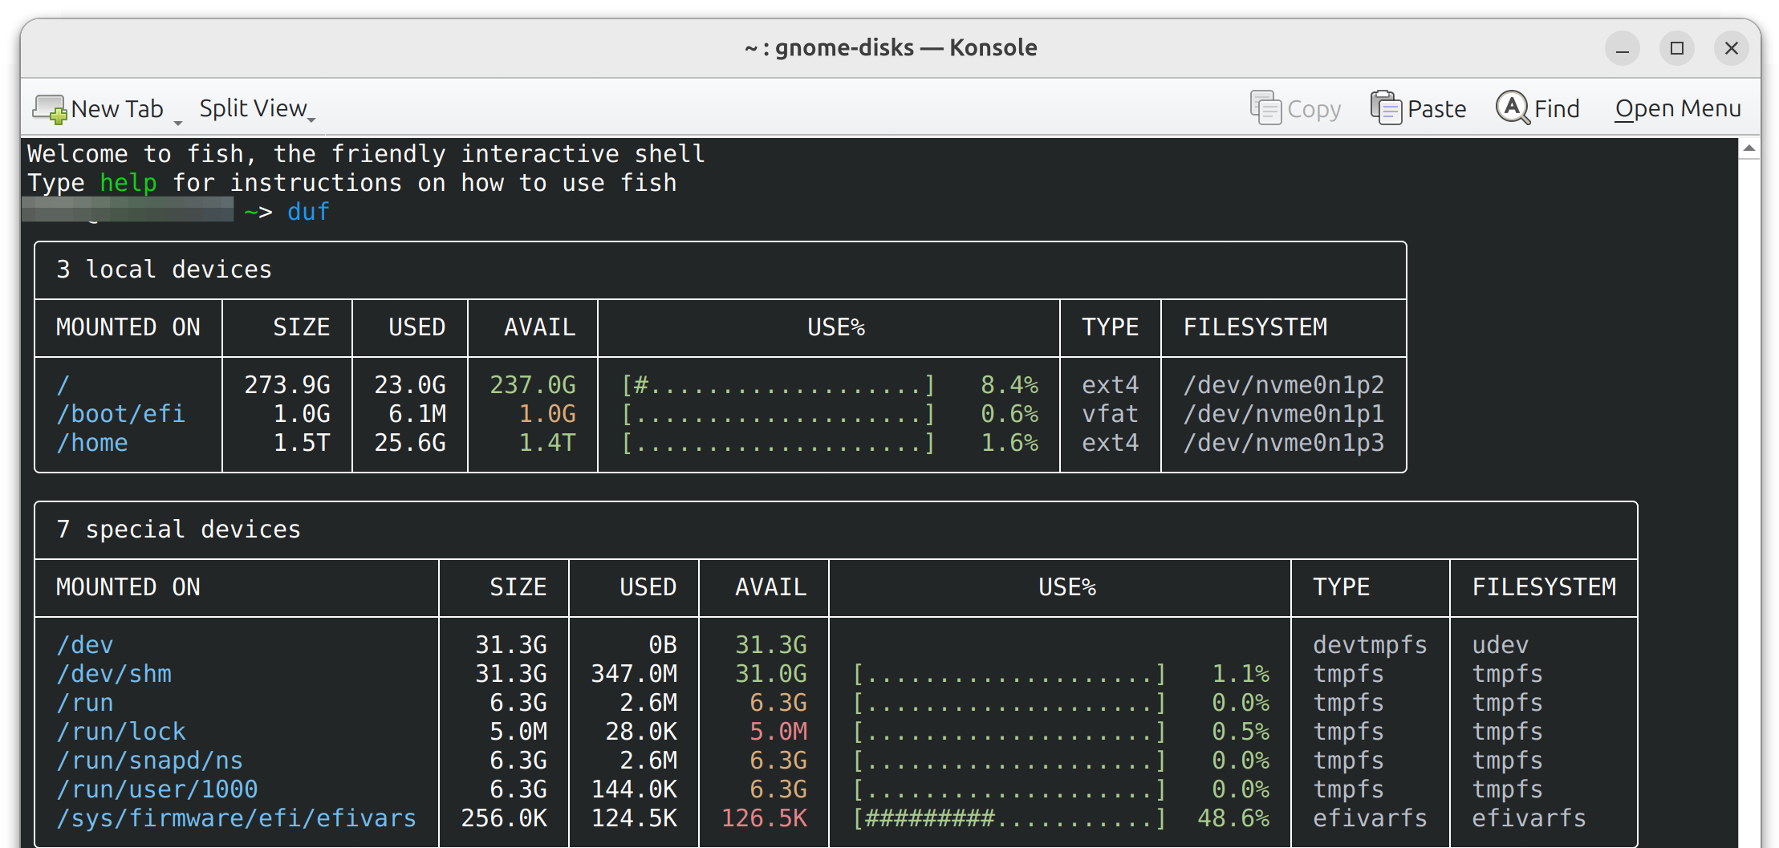Select the '/dev/shm' mount path

point(114,674)
